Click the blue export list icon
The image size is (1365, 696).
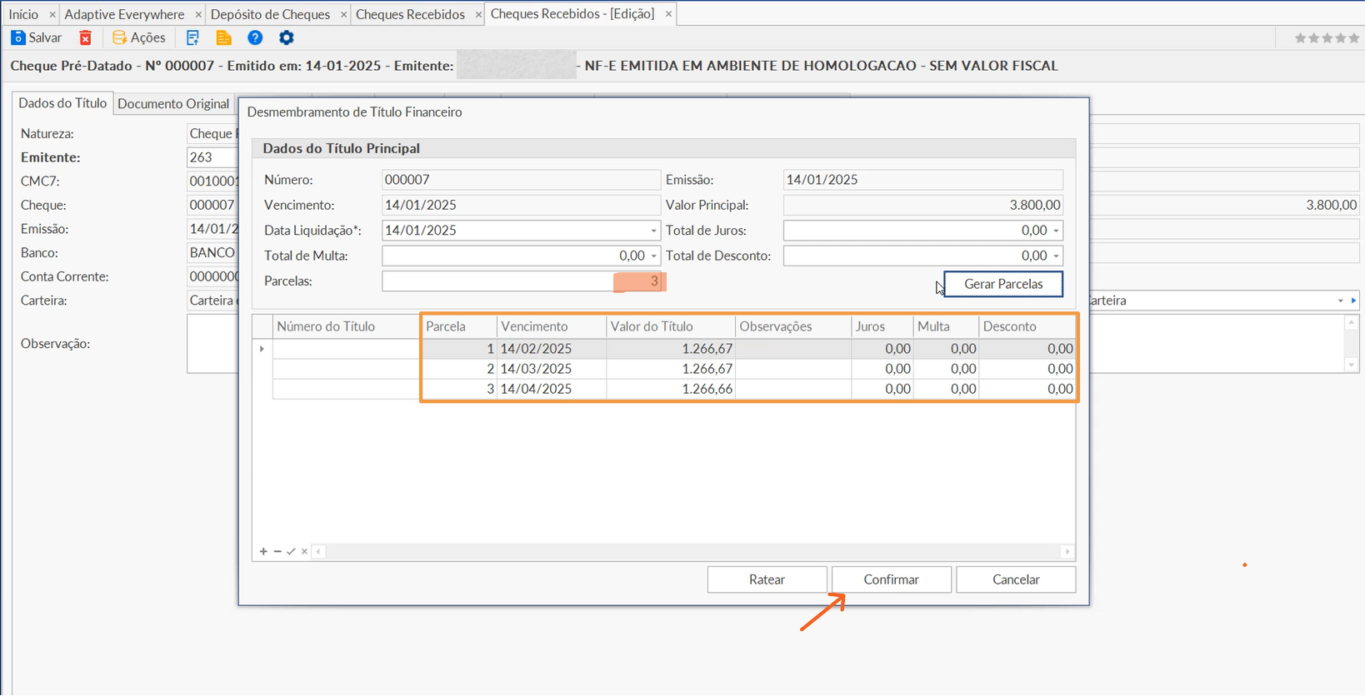[x=192, y=37]
